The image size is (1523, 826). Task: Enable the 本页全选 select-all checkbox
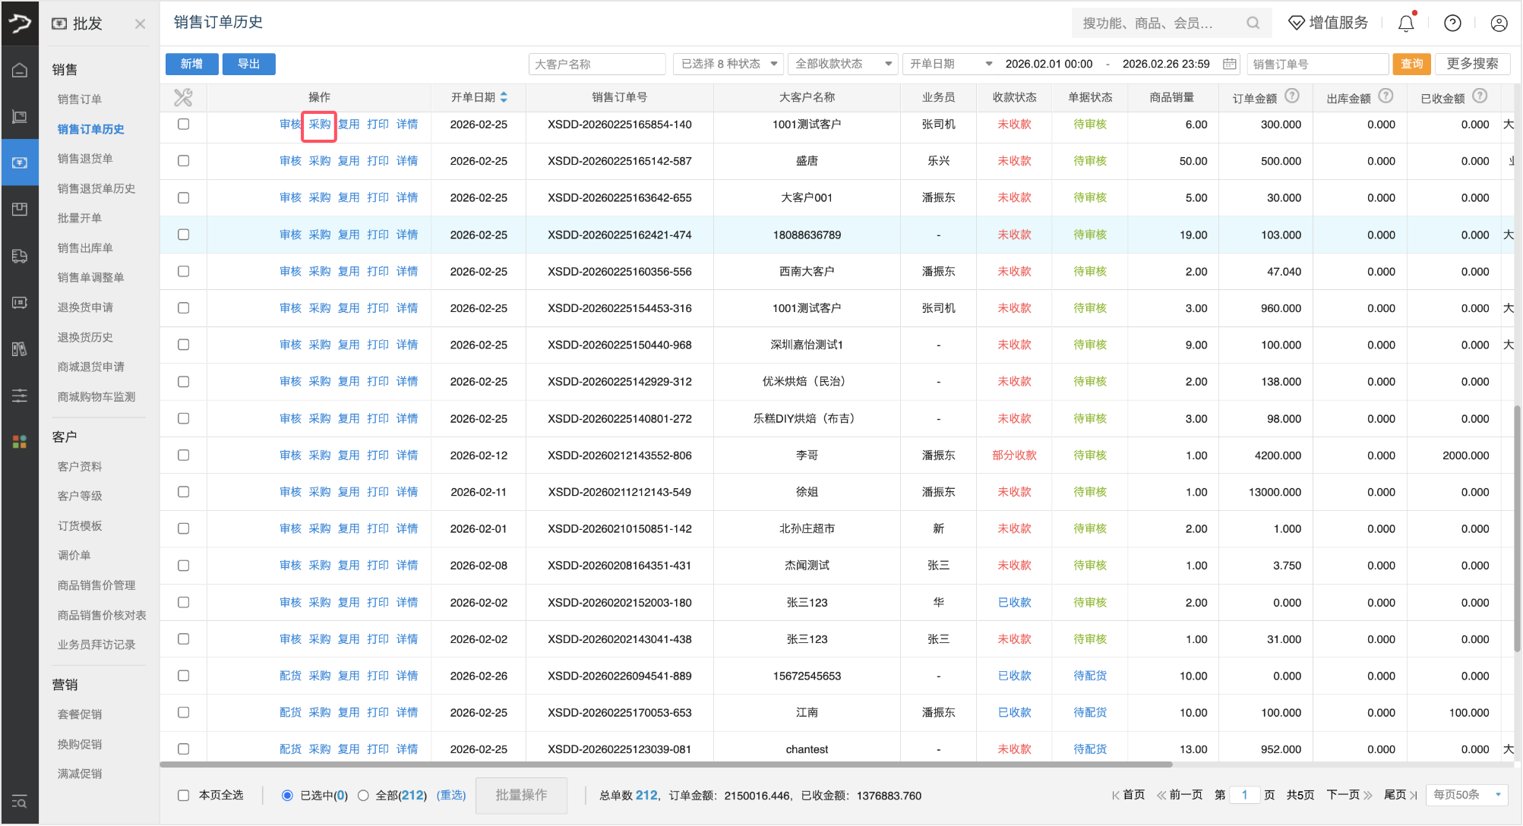pyautogui.click(x=183, y=795)
